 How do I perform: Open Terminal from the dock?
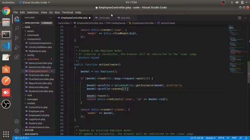tap(6, 34)
